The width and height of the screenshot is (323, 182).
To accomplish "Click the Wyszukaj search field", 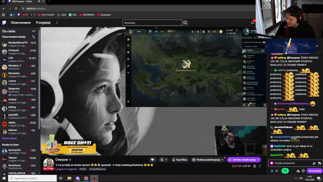I will point(152,23).
